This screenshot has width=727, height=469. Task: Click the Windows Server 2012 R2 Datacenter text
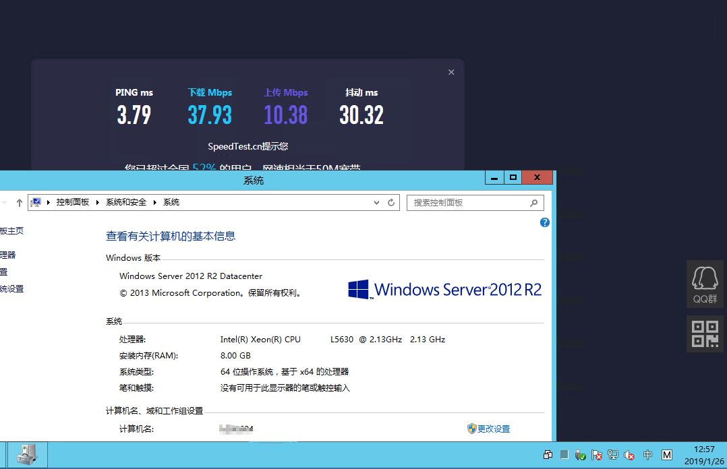point(191,276)
